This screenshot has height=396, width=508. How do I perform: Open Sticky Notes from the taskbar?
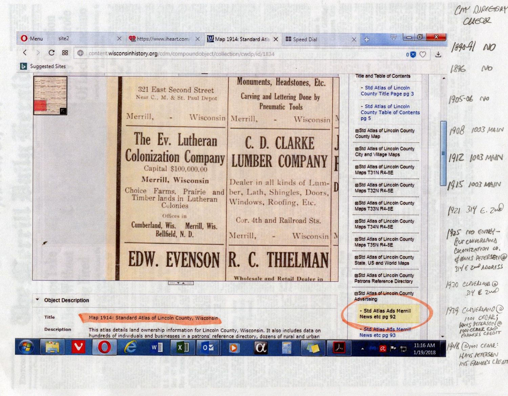(x=313, y=348)
